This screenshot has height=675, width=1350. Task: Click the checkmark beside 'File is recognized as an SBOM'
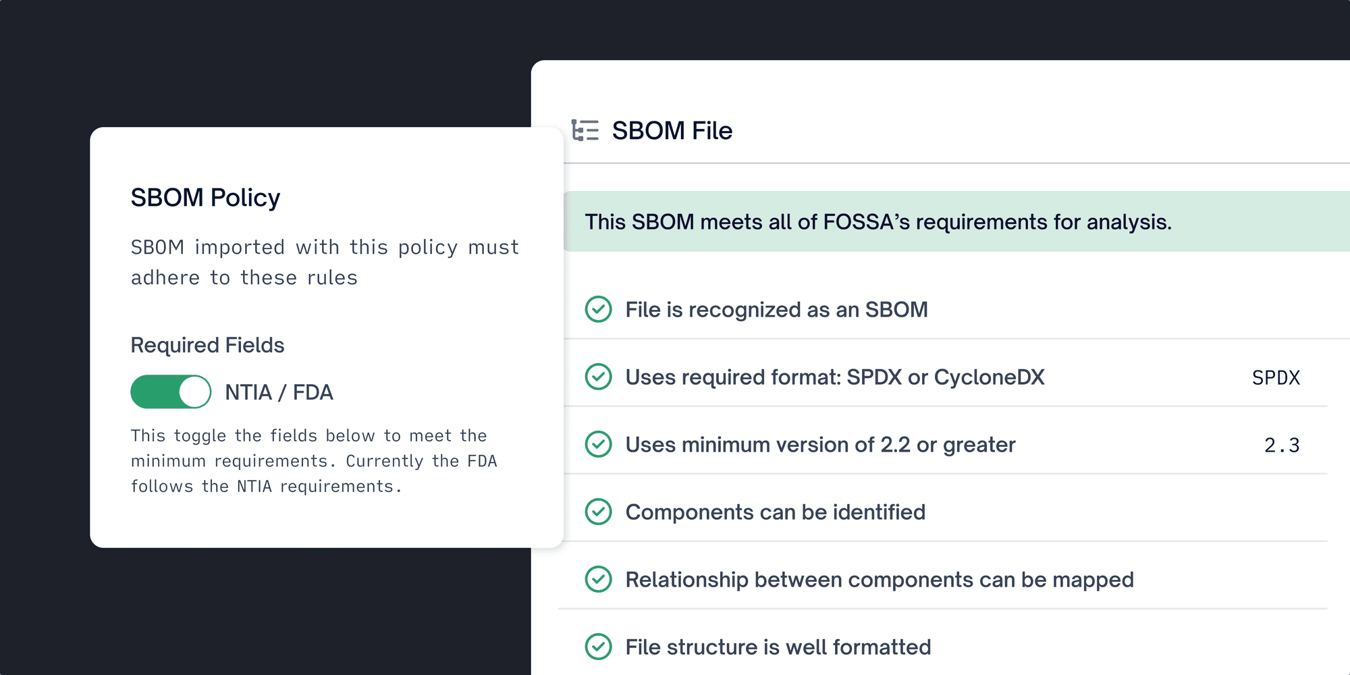[x=597, y=310]
